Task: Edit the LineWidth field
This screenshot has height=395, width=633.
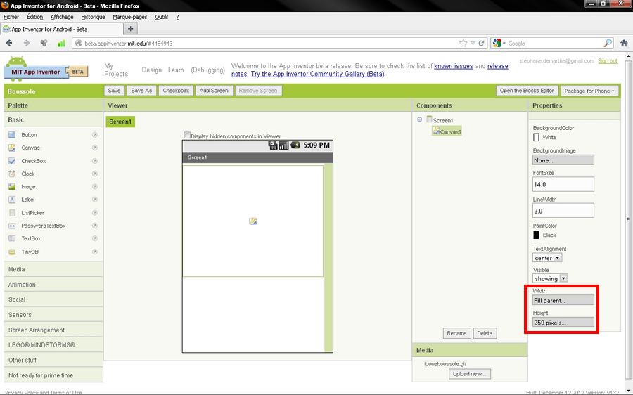Action: tap(563, 211)
